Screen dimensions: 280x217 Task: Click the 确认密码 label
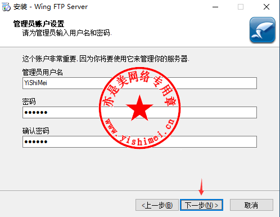(36, 131)
